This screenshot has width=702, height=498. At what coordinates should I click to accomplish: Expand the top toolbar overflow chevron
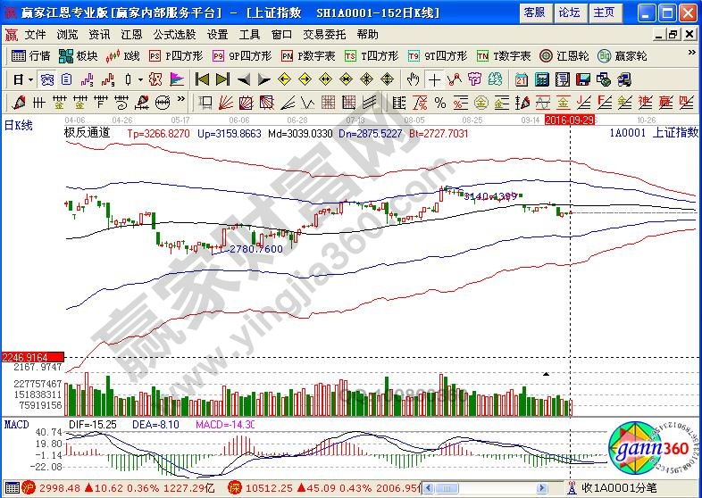691,53
